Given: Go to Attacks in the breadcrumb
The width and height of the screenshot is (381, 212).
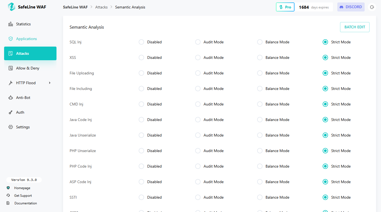Looking at the screenshot, I should point(101,7).
